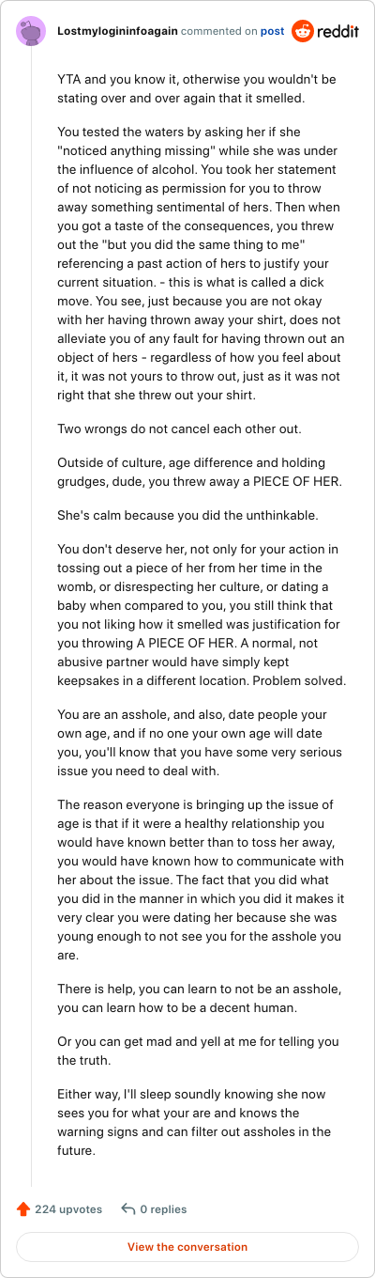The height and width of the screenshot is (1278, 375).
Task: Click the orange upvote arrow icon
Action: (23, 1209)
